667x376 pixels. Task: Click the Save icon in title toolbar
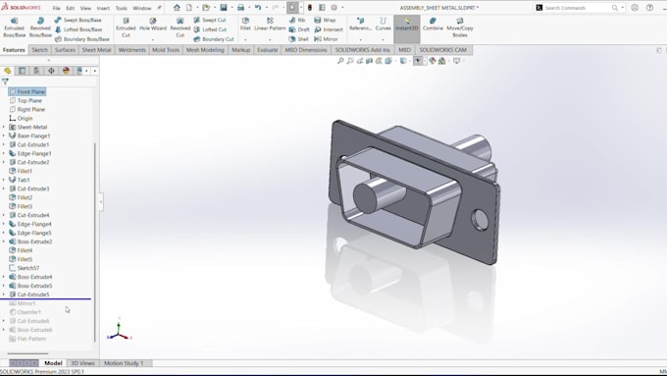coord(224,8)
